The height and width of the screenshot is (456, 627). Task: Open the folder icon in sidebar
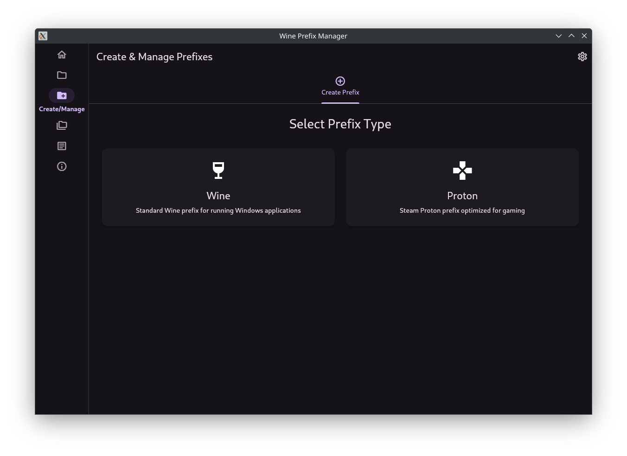[62, 75]
